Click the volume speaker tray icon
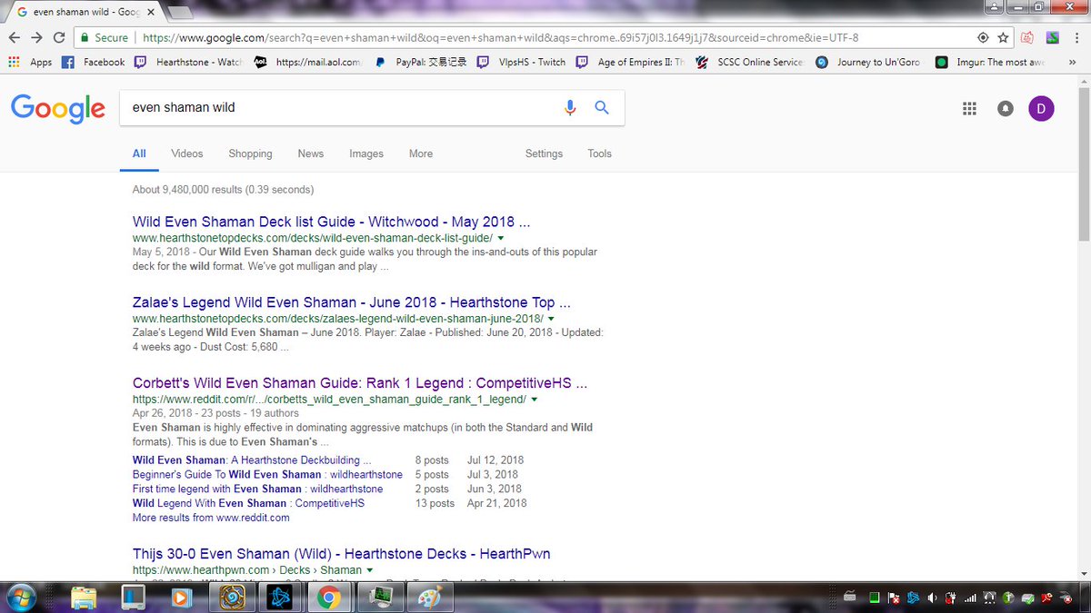The image size is (1091, 613). tap(931, 598)
